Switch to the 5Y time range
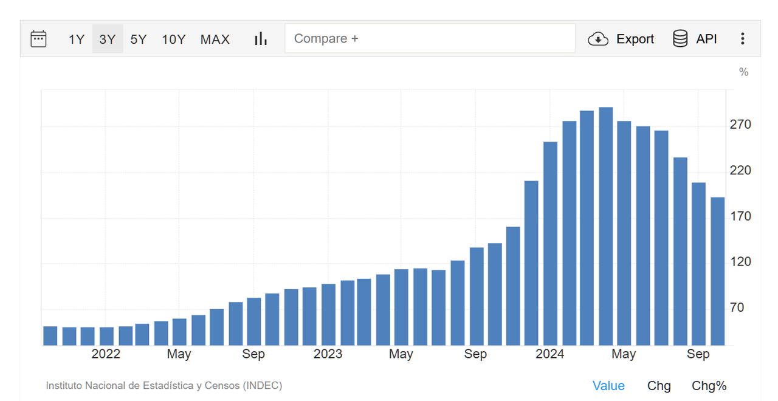This screenshot has height=401, width=778. point(139,39)
